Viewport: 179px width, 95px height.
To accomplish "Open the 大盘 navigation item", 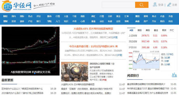I will click(x=66, y=16).
